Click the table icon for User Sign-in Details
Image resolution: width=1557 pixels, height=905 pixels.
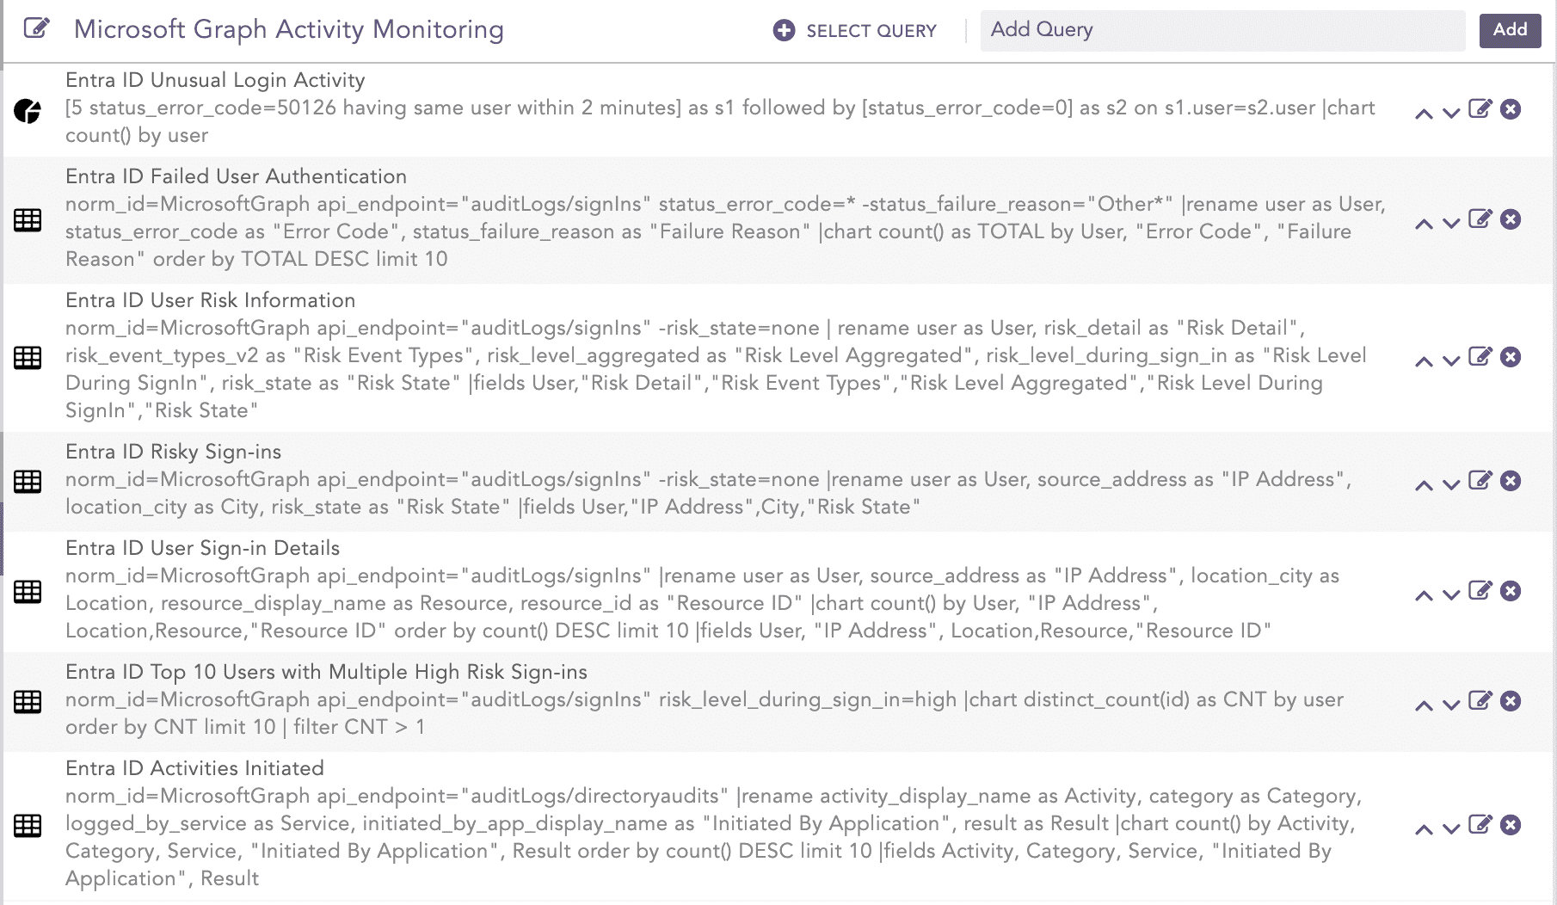pyautogui.click(x=28, y=592)
